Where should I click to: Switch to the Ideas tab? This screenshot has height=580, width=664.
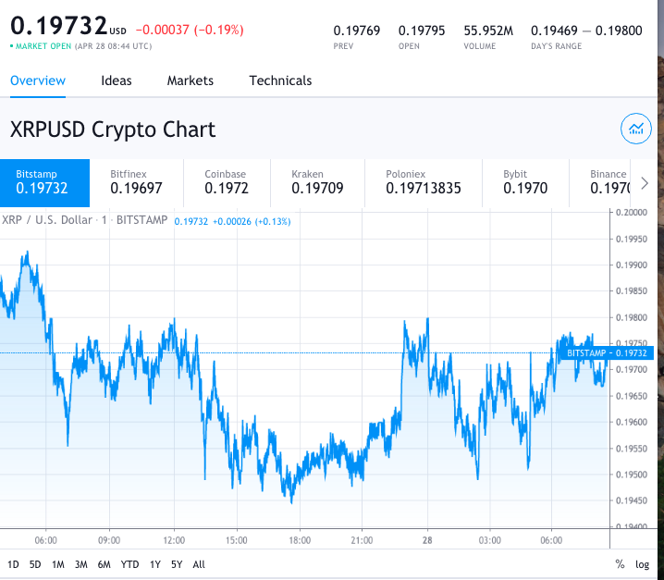(x=117, y=80)
